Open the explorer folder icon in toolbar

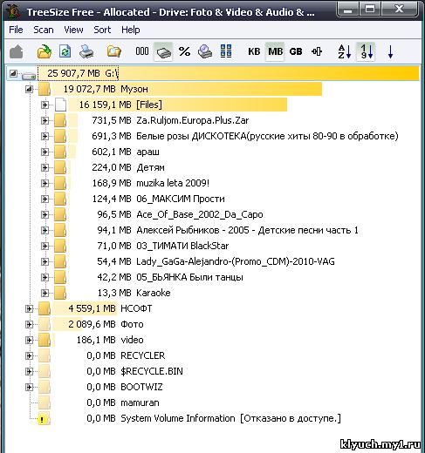click(113, 51)
